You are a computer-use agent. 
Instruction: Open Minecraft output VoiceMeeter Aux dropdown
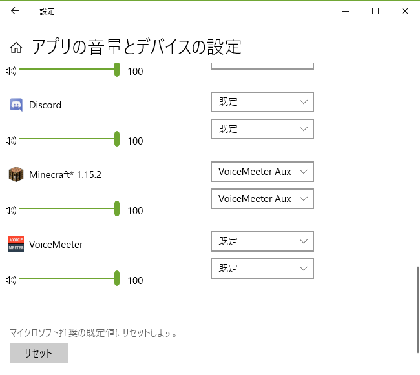click(262, 172)
